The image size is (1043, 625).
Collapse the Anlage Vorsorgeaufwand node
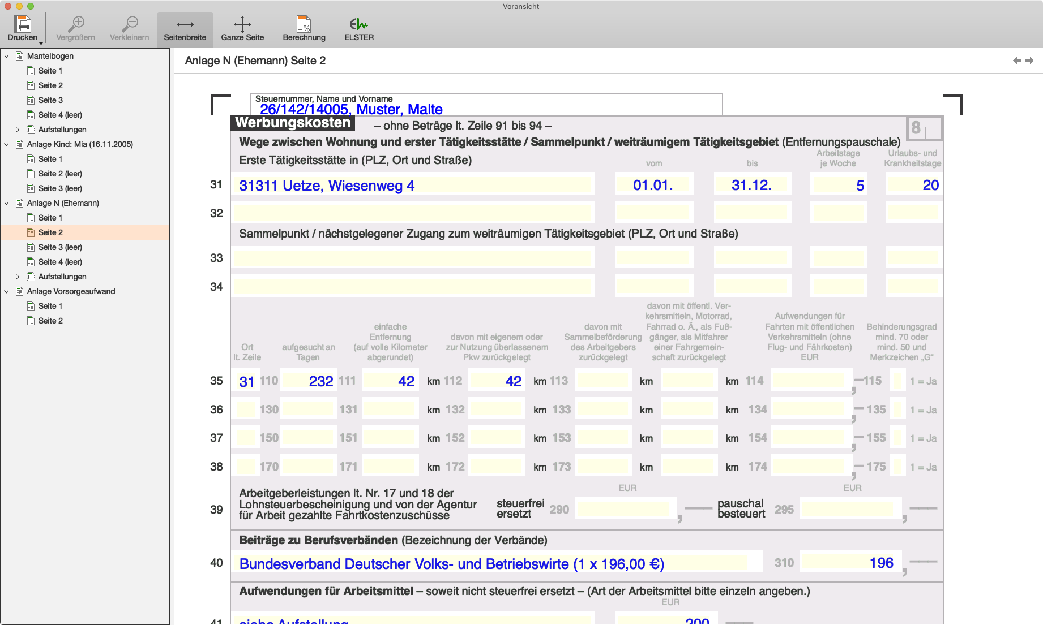click(7, 291)
